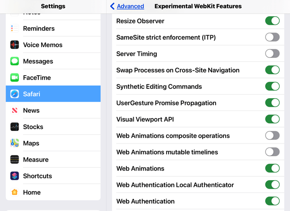Go back using the Advanced chevron
Viewport: 290px width, 211px height.
pos(112,6)
